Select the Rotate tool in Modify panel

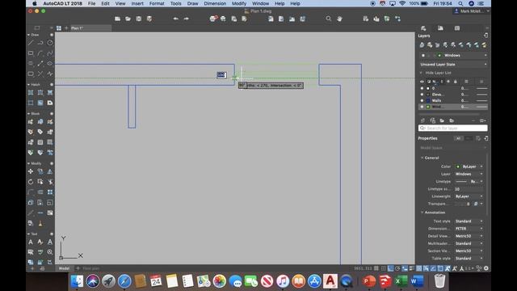click(31, 182)
